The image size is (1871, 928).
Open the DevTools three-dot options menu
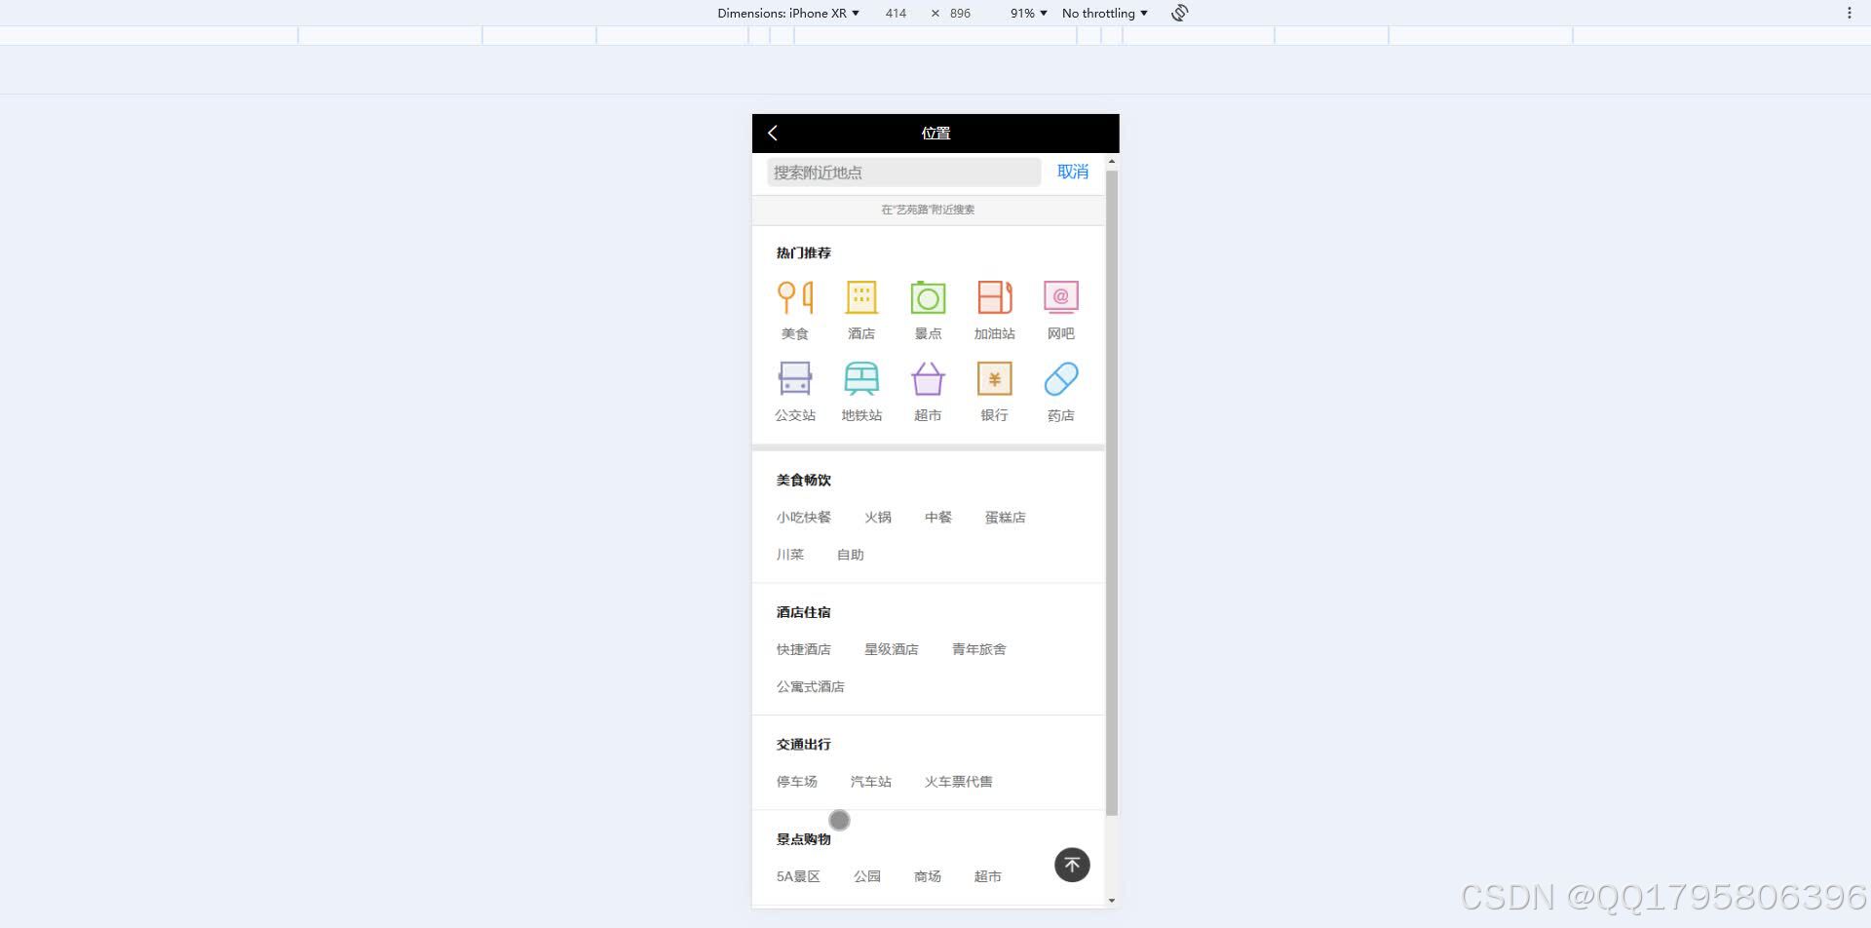pos(1850,13)
